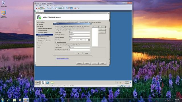Open VMware Workstation desktop shortcut
182x102 pixels.
4,14
